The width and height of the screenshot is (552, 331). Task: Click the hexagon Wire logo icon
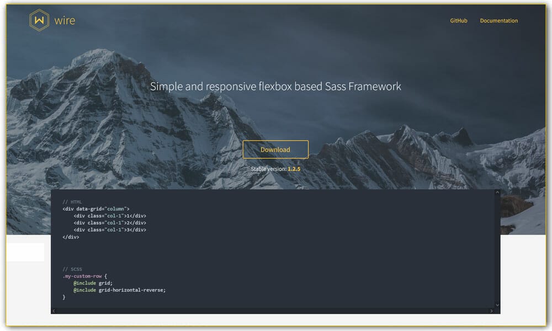[39, 20]
